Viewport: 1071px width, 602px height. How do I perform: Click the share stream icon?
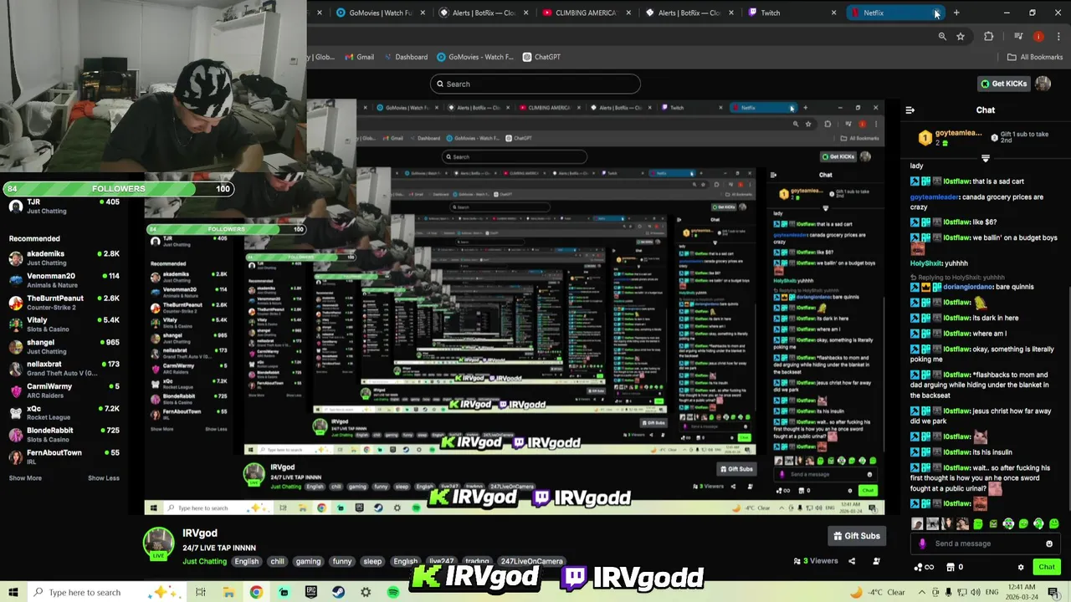852,561
